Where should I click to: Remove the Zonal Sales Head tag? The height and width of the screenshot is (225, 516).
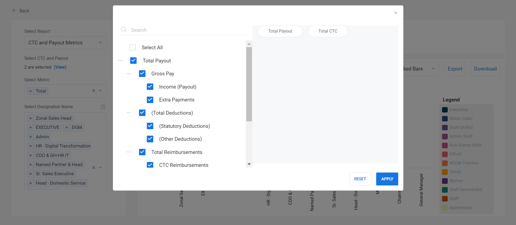31,118
